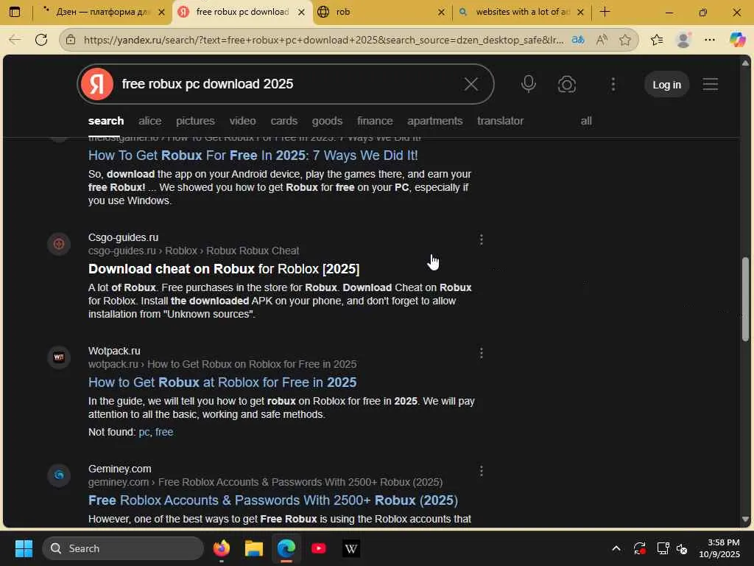Viewport: 754px width, 566px height.
Task: Click the Wotpack.ru favicon
Action: (59, 357)
